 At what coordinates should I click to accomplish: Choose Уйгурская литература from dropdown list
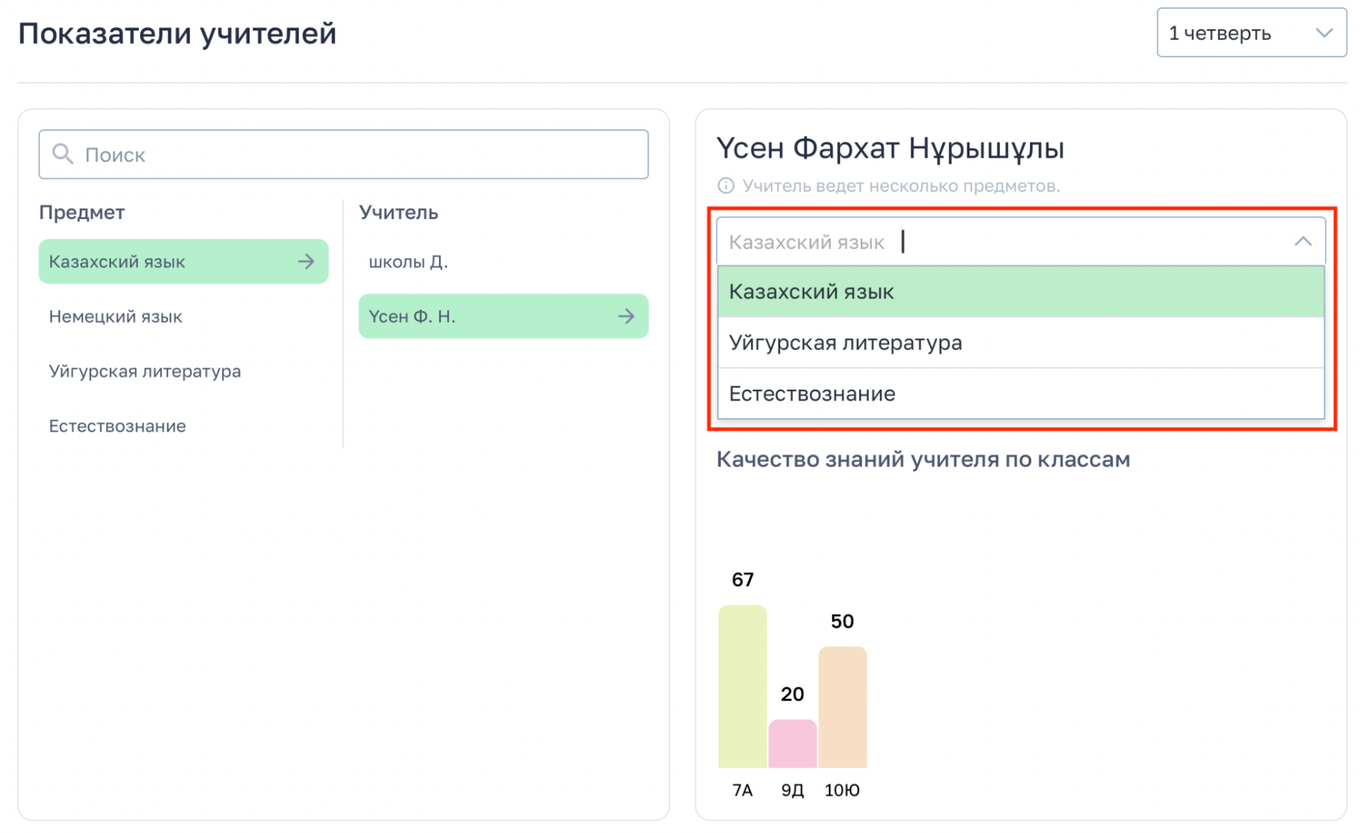(1020, 343)
